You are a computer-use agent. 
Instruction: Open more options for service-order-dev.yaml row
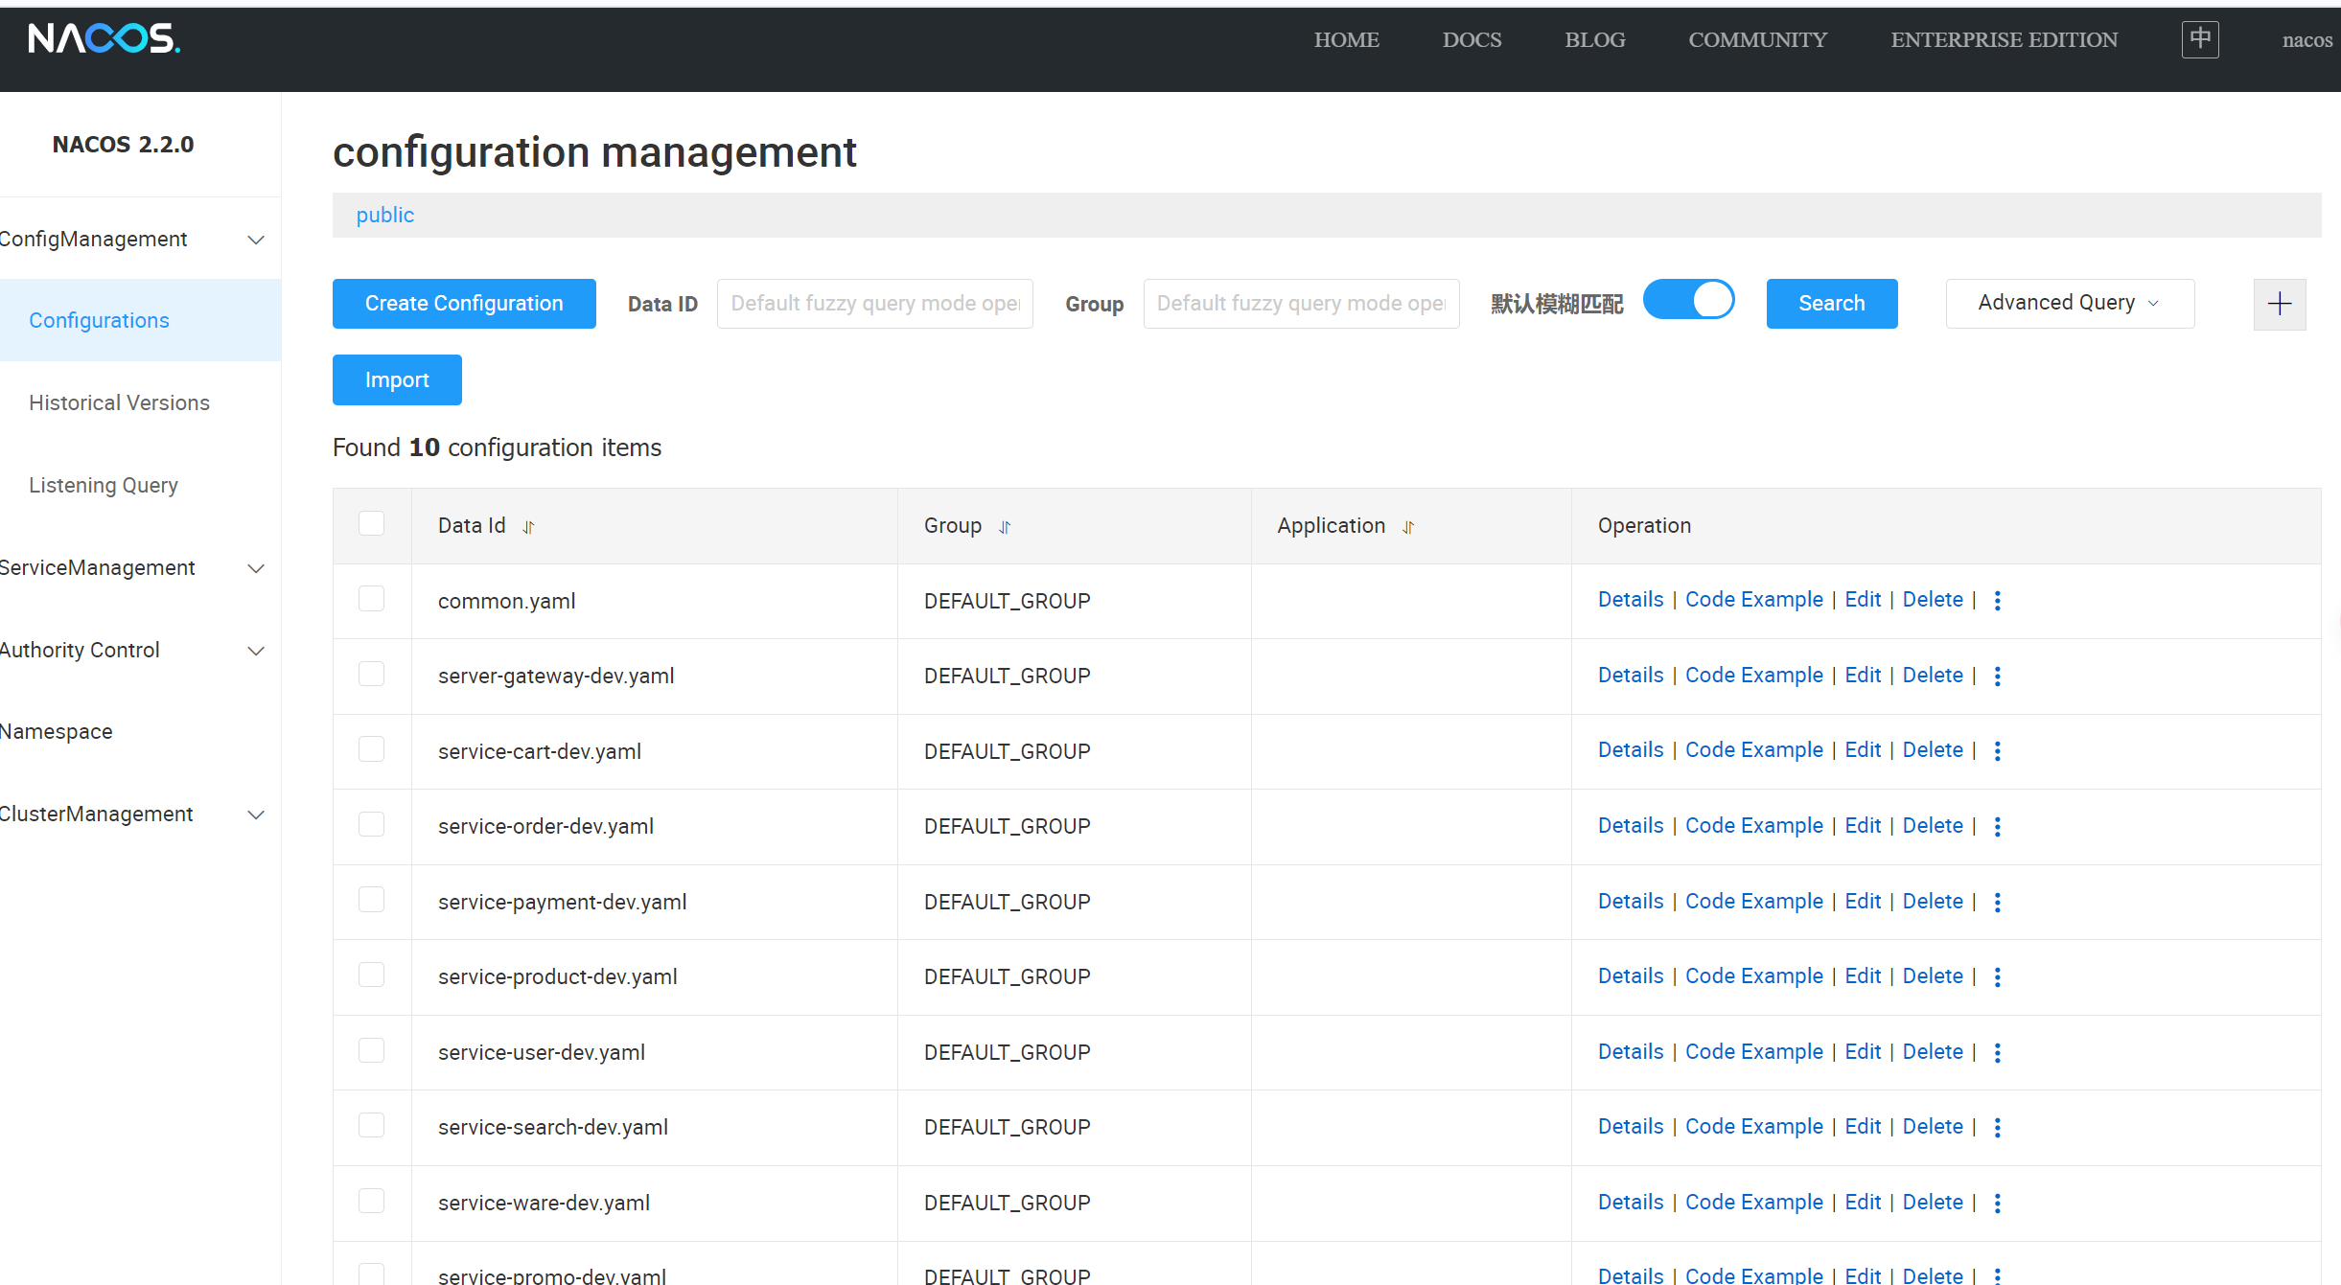click(x=1998, y=826)
